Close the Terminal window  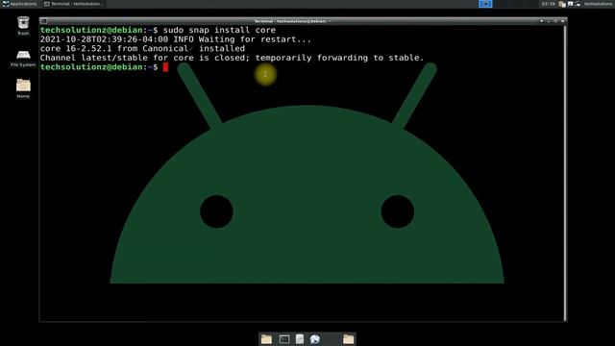pyautogui.click(x=563, y=21)
